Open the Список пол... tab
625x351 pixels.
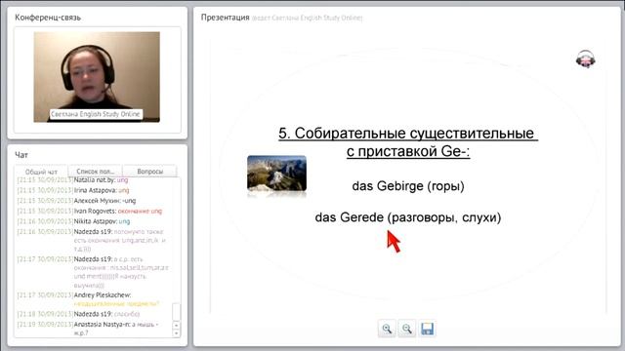click(95, 172)
